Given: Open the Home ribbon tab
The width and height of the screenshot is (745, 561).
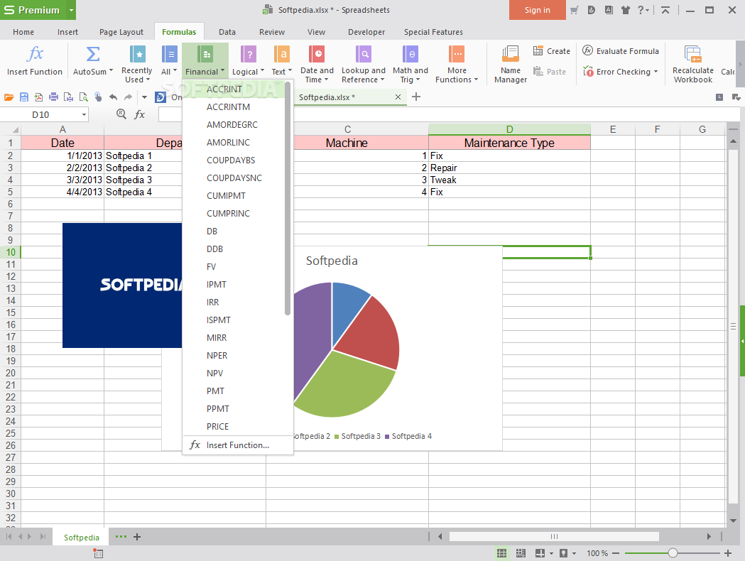Looking at the screenshot, I should pyautogui.click(x=23, y=32).
